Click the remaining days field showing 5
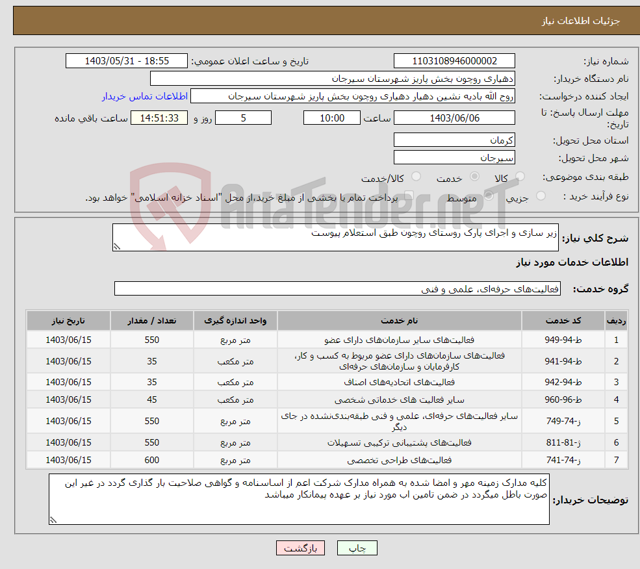This screenshot has width=640, height=569. [x=243, y=118]
